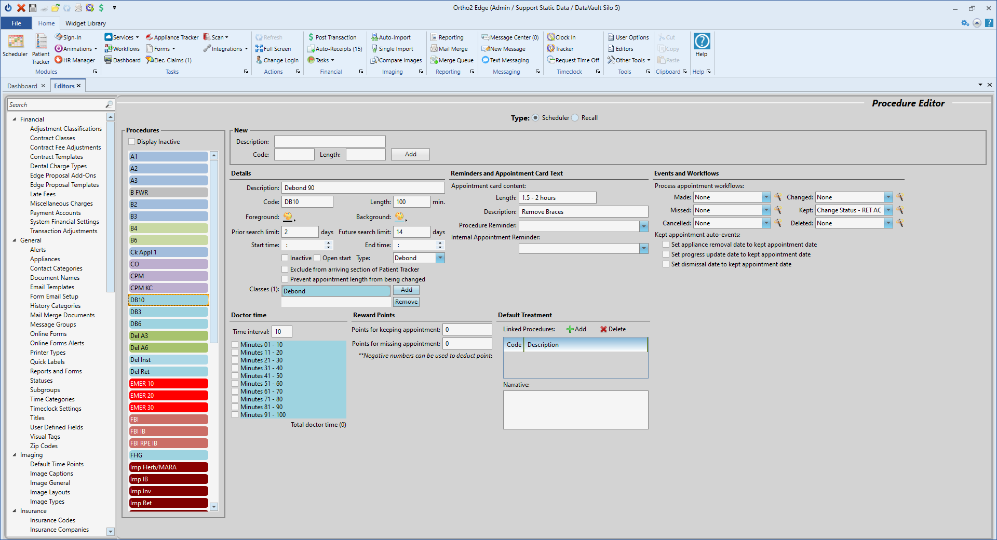Select the Recall type radio button

[x=575, y=118]
